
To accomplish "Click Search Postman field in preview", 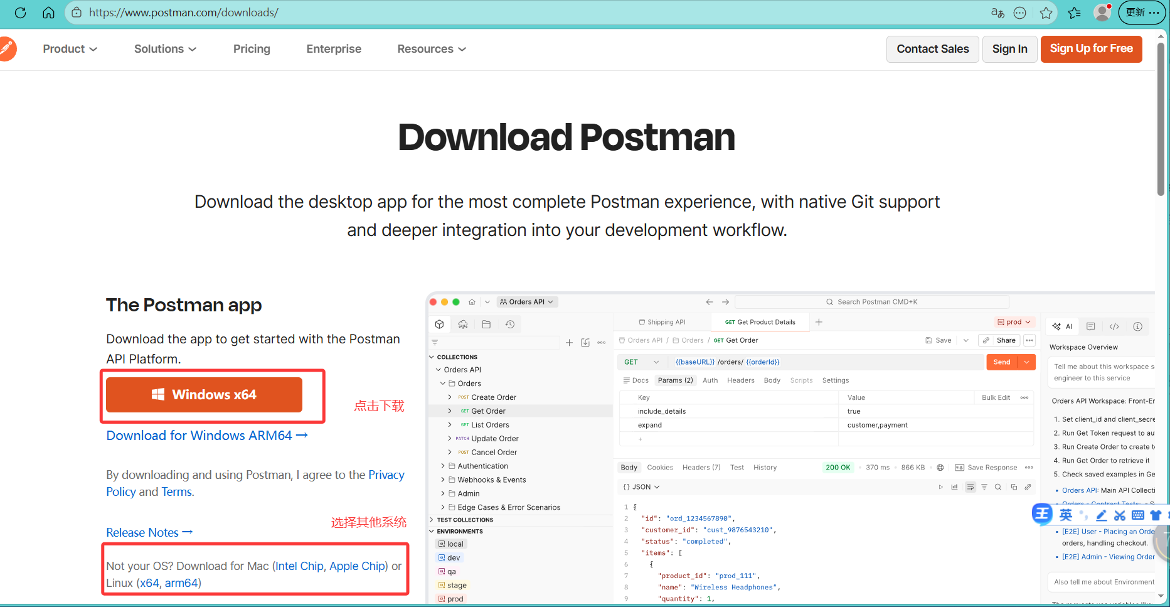I will [871, 302].
